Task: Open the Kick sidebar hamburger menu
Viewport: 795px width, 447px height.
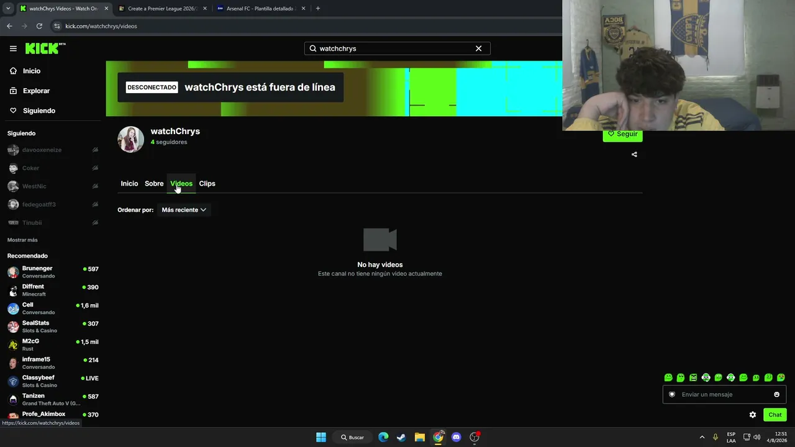Action: tap(13, 48)
